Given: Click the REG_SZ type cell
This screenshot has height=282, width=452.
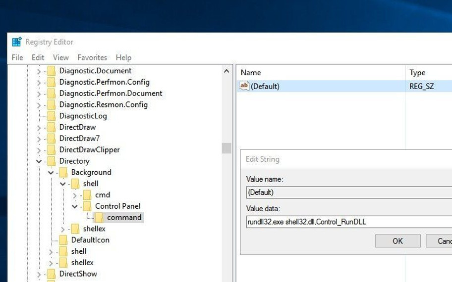Looking at the screenshot, I should pyautogui.click(x=421, y=86).
